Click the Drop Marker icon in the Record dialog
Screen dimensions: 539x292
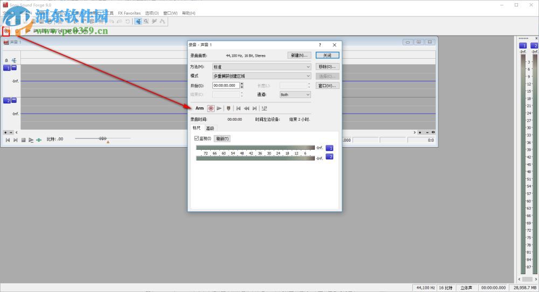coord(228,108)
